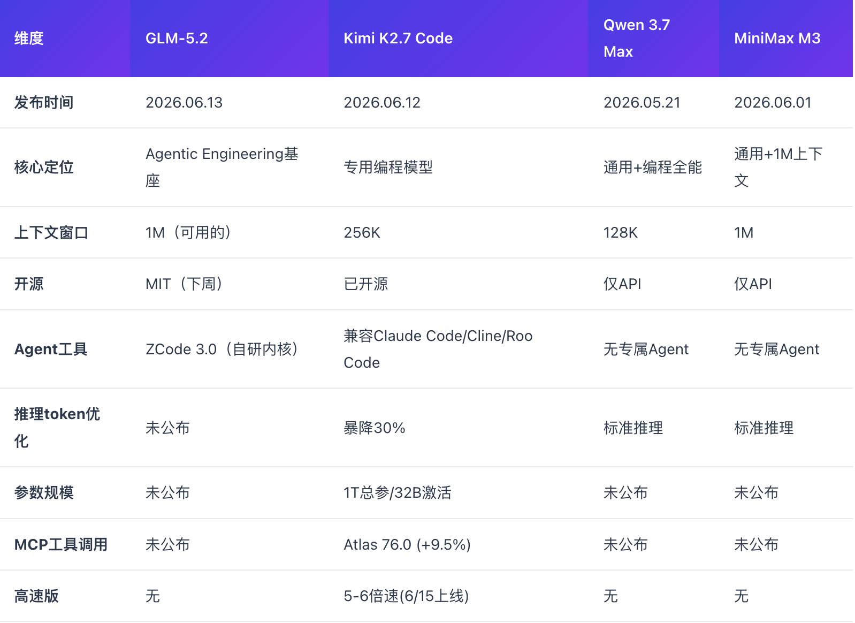Click the 开源 row label
The height and width of the screenshot is (623, 855).
click(x=29, y=284)
